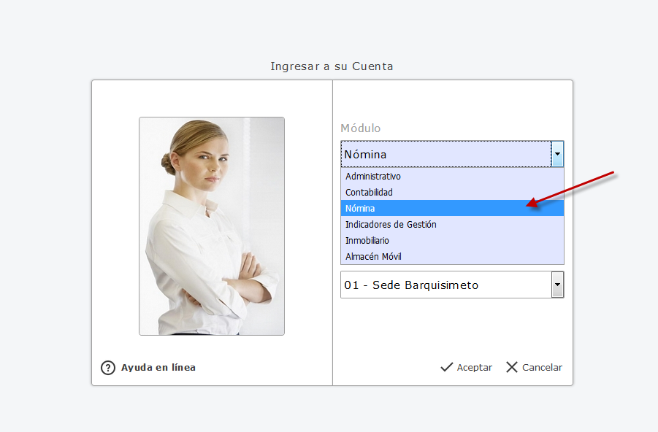Collapse the Módulo list with its arrow
The width and height of the screenshot is (658, 432).
pos(557,155)
